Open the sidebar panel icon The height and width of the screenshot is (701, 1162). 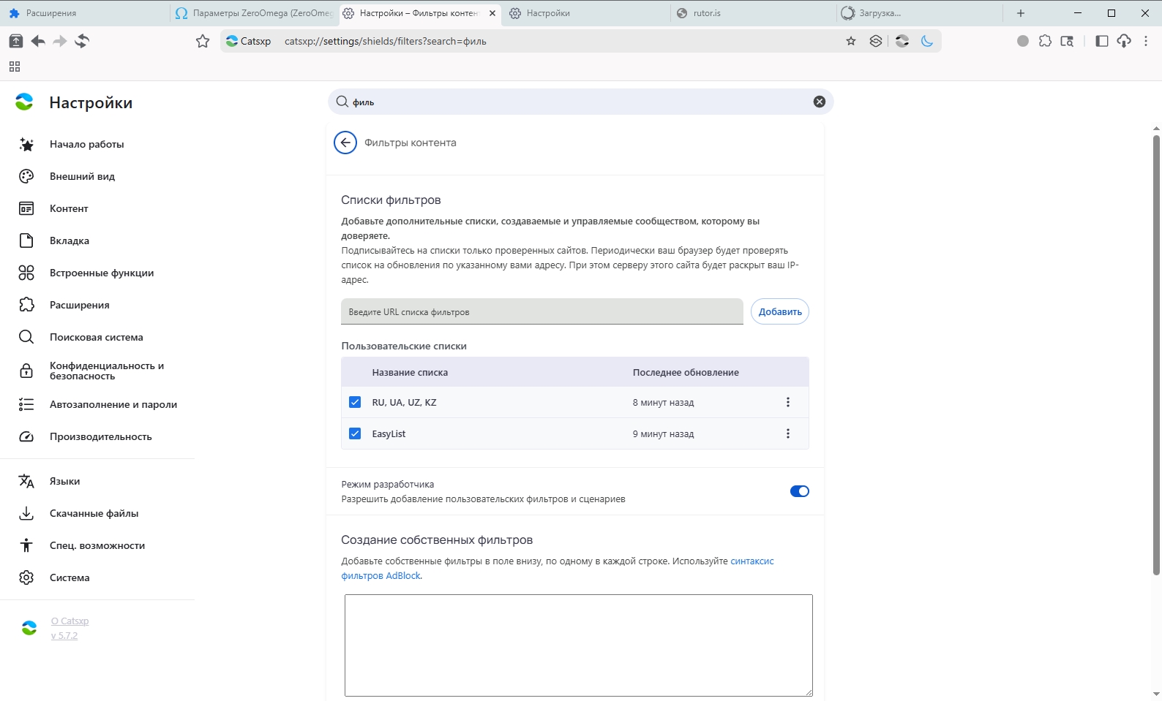[x=1101, y=42]
